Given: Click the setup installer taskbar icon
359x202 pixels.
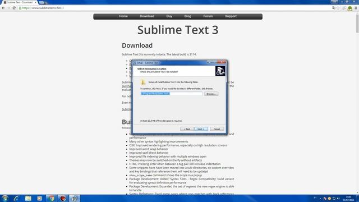Looking at the screenshot, I should (x=75, y=198).
